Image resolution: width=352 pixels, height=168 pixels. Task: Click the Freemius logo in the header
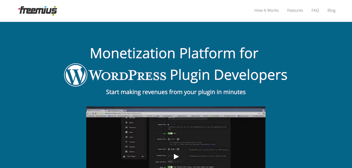click(x=38, y=10)
